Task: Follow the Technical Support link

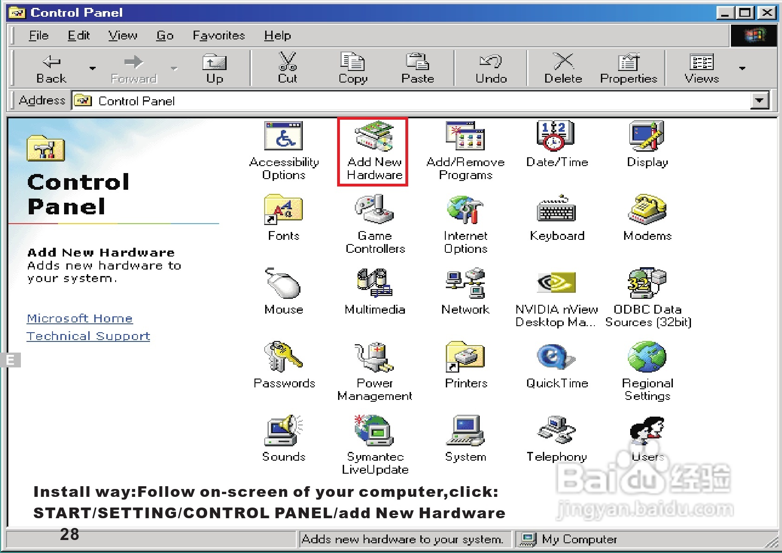Action: tap(88, 336)
